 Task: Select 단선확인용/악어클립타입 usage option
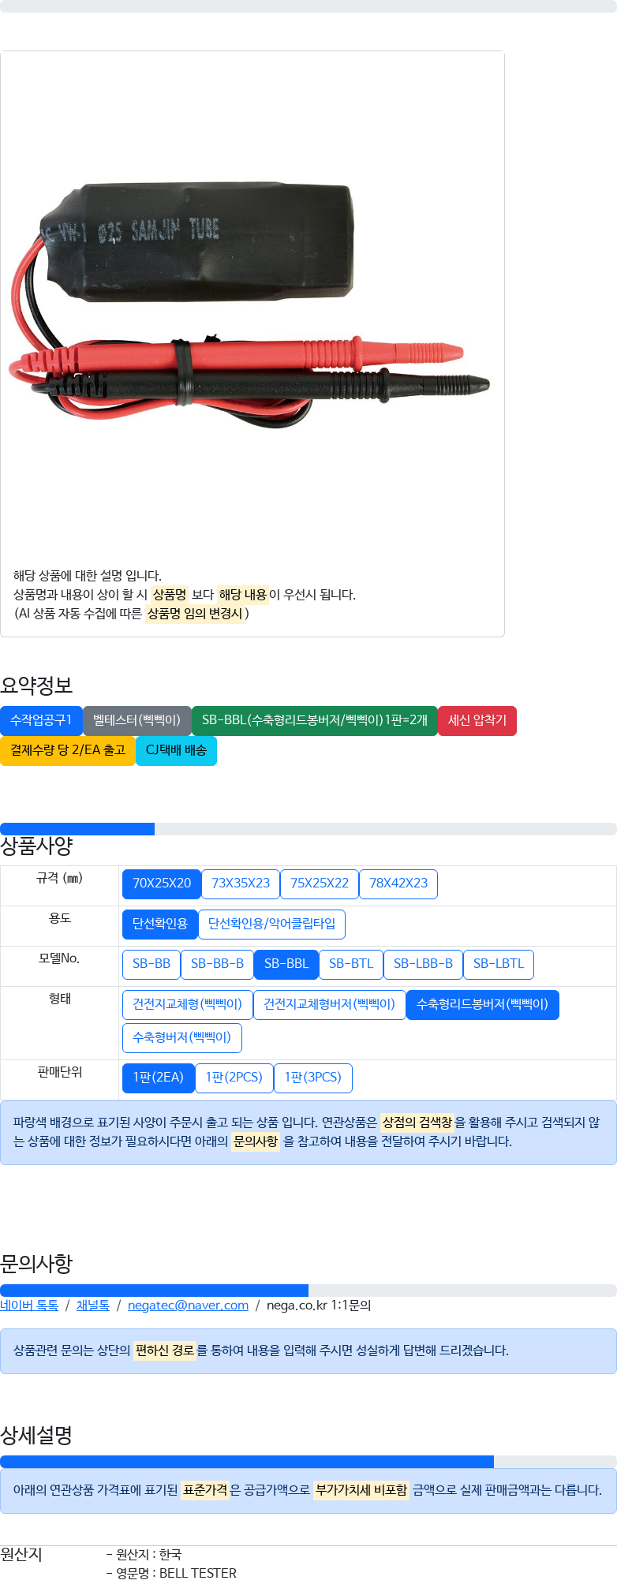coord(271,924)
